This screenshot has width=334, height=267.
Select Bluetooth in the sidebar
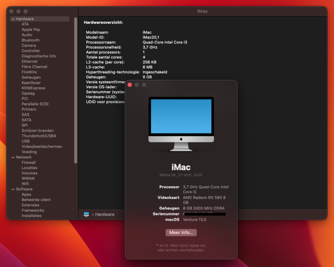[x=30, y=40]
